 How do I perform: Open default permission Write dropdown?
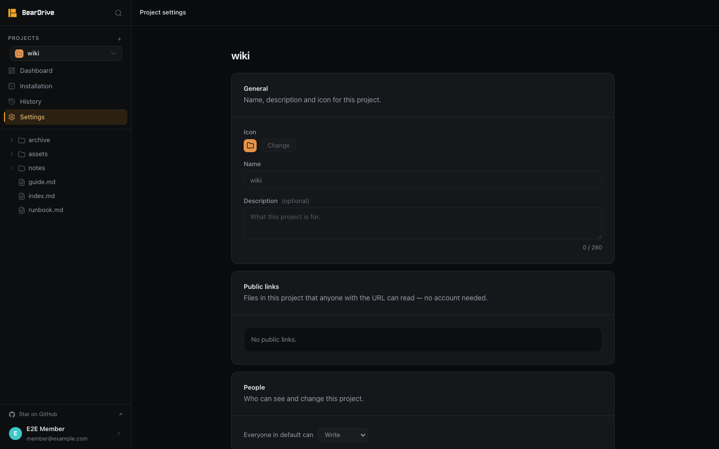tap(343, 435)
